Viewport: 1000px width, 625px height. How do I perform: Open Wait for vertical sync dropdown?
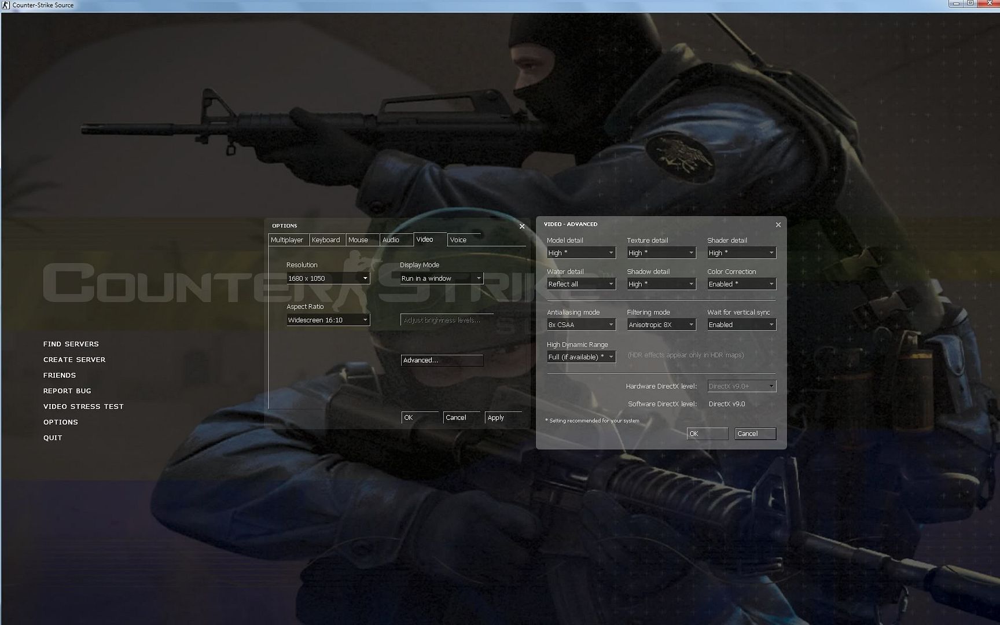[741, 325]
